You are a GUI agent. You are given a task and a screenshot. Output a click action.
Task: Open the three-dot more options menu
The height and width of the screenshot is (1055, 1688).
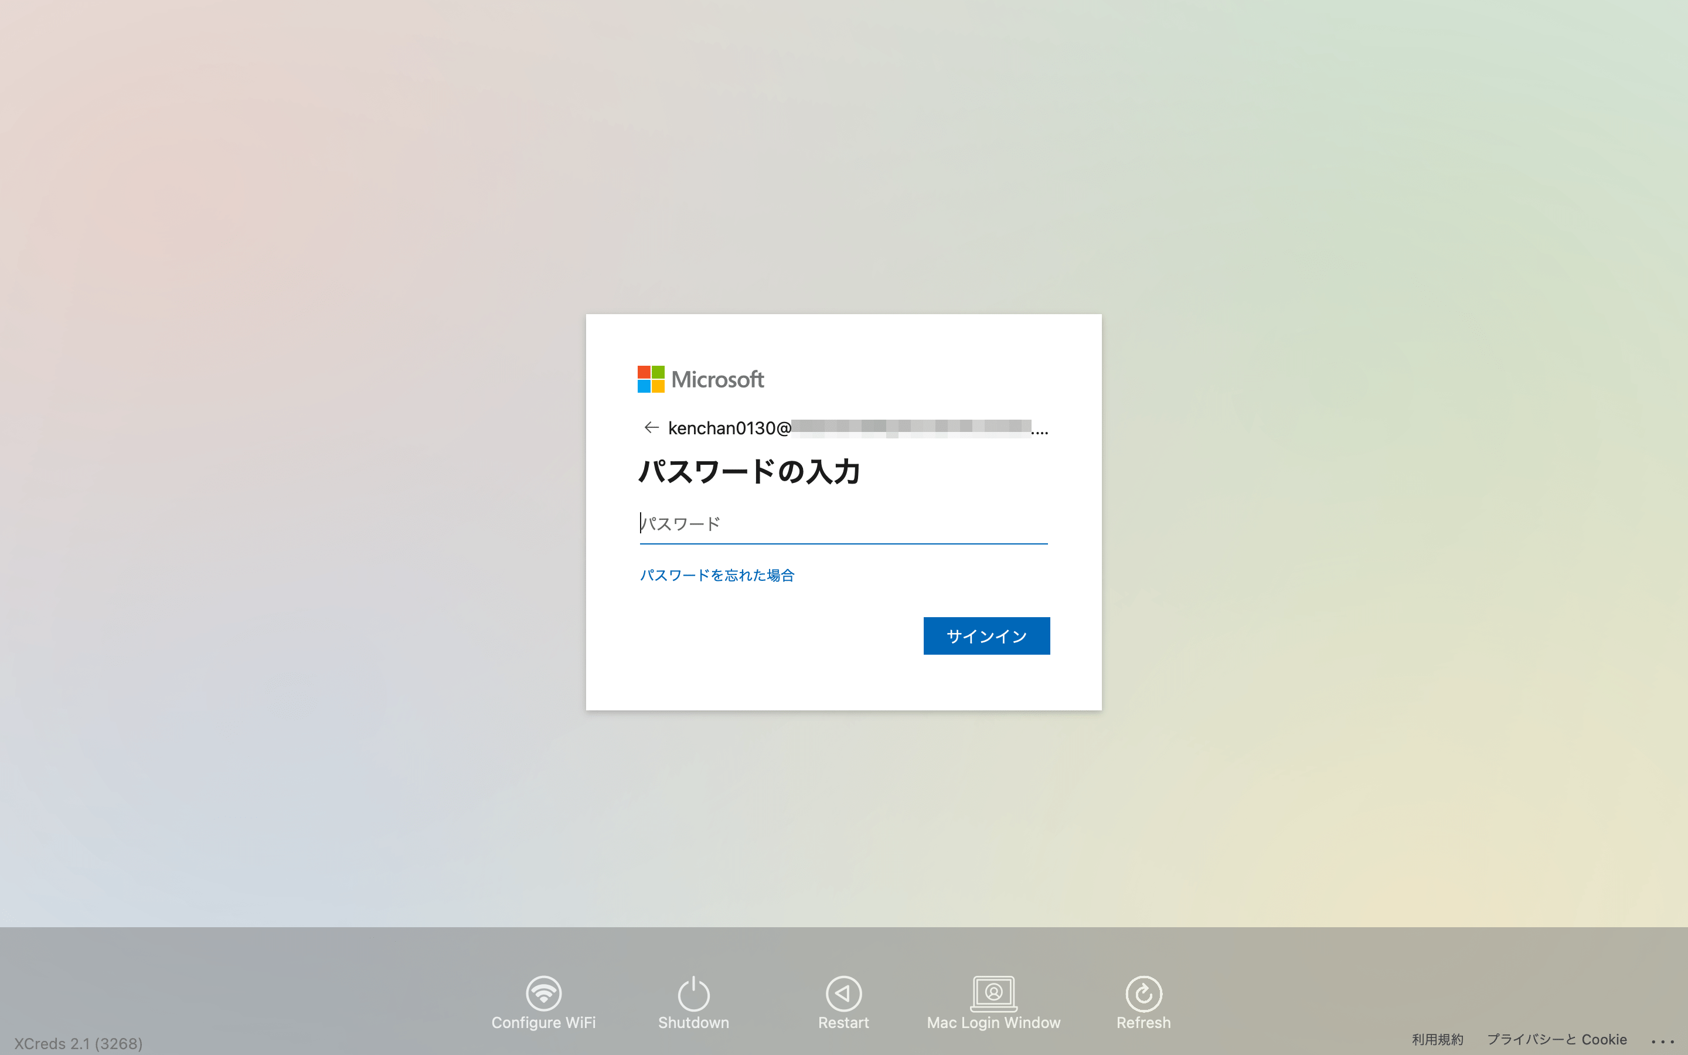[1662, 1041]
